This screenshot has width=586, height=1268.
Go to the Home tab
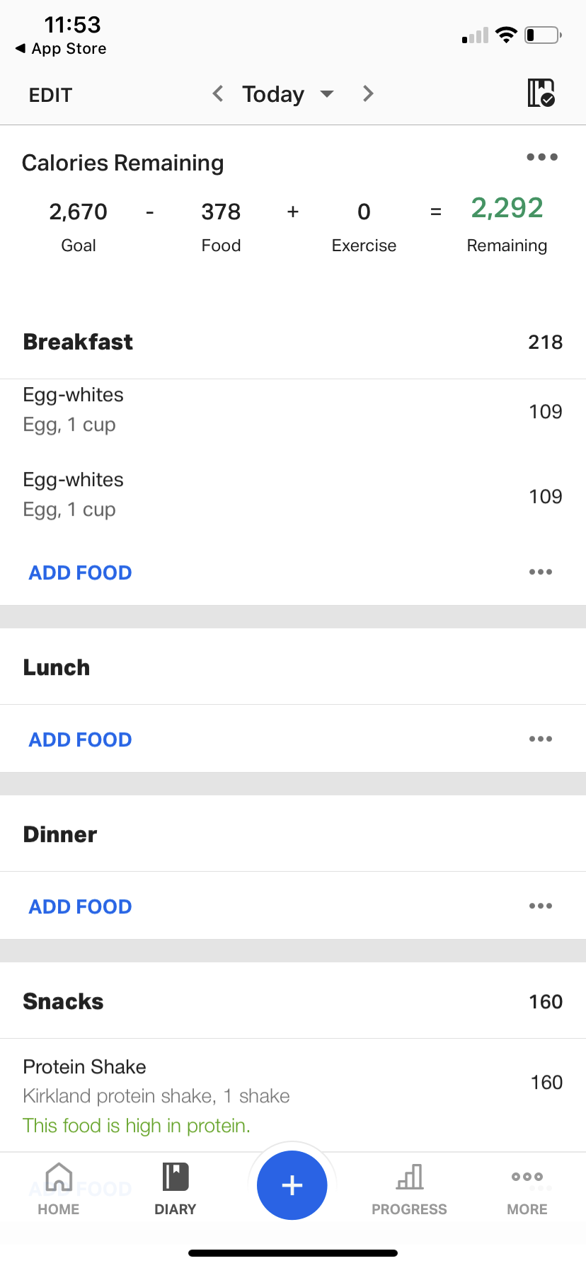point(59,1189)
